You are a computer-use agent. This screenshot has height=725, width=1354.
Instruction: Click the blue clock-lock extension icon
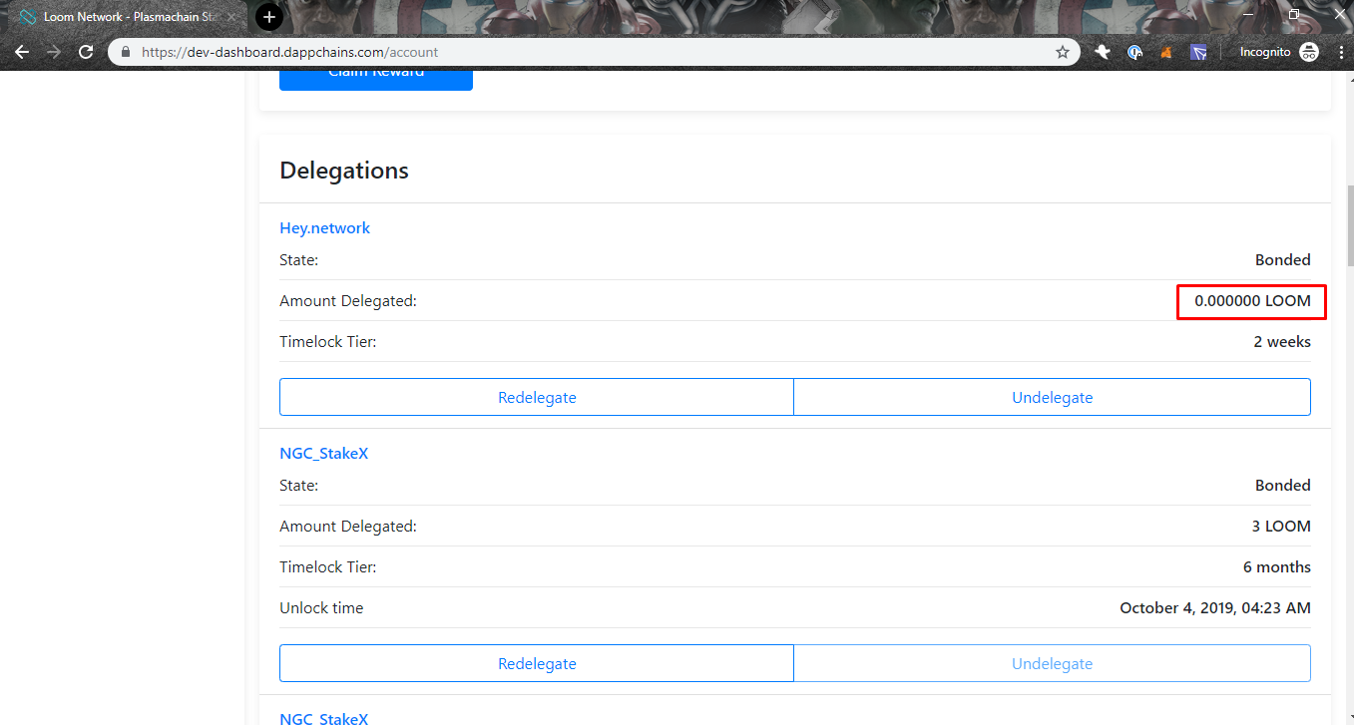1134,51
